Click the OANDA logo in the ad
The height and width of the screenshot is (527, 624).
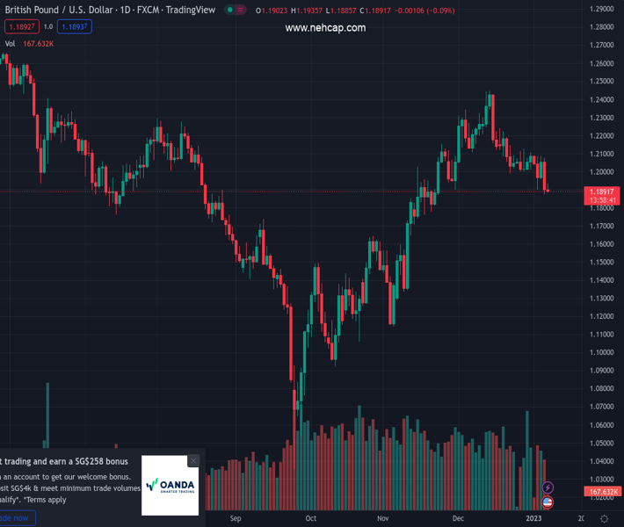(171, 485)
